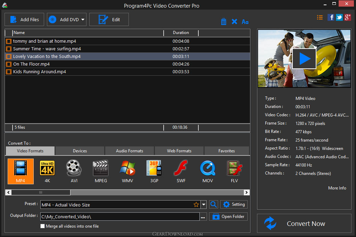Select "Kids Running Around.mp4" row
Screen dimensions: 356x237
point(127,72)
